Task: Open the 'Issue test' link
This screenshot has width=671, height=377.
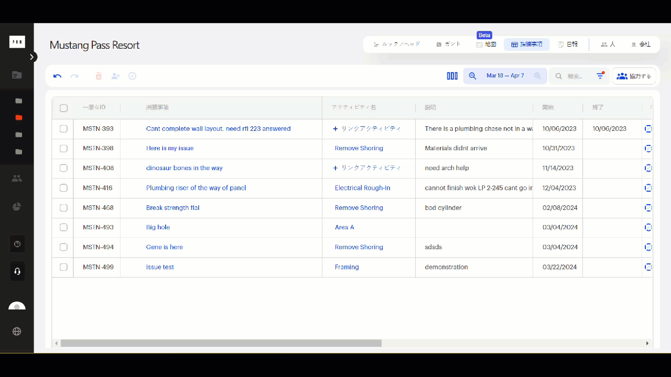Action: click(160, 267)
